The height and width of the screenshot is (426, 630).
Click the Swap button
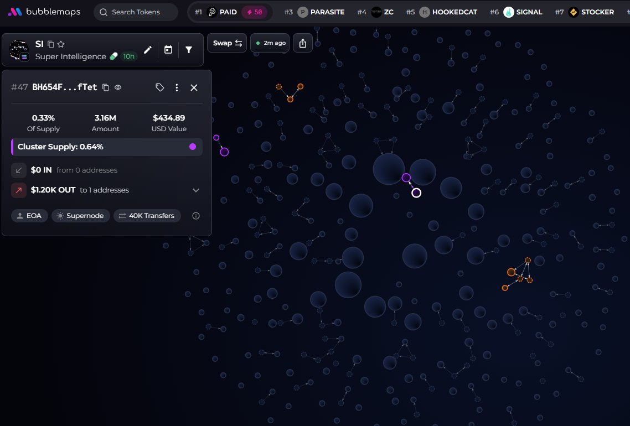[228, 43]
